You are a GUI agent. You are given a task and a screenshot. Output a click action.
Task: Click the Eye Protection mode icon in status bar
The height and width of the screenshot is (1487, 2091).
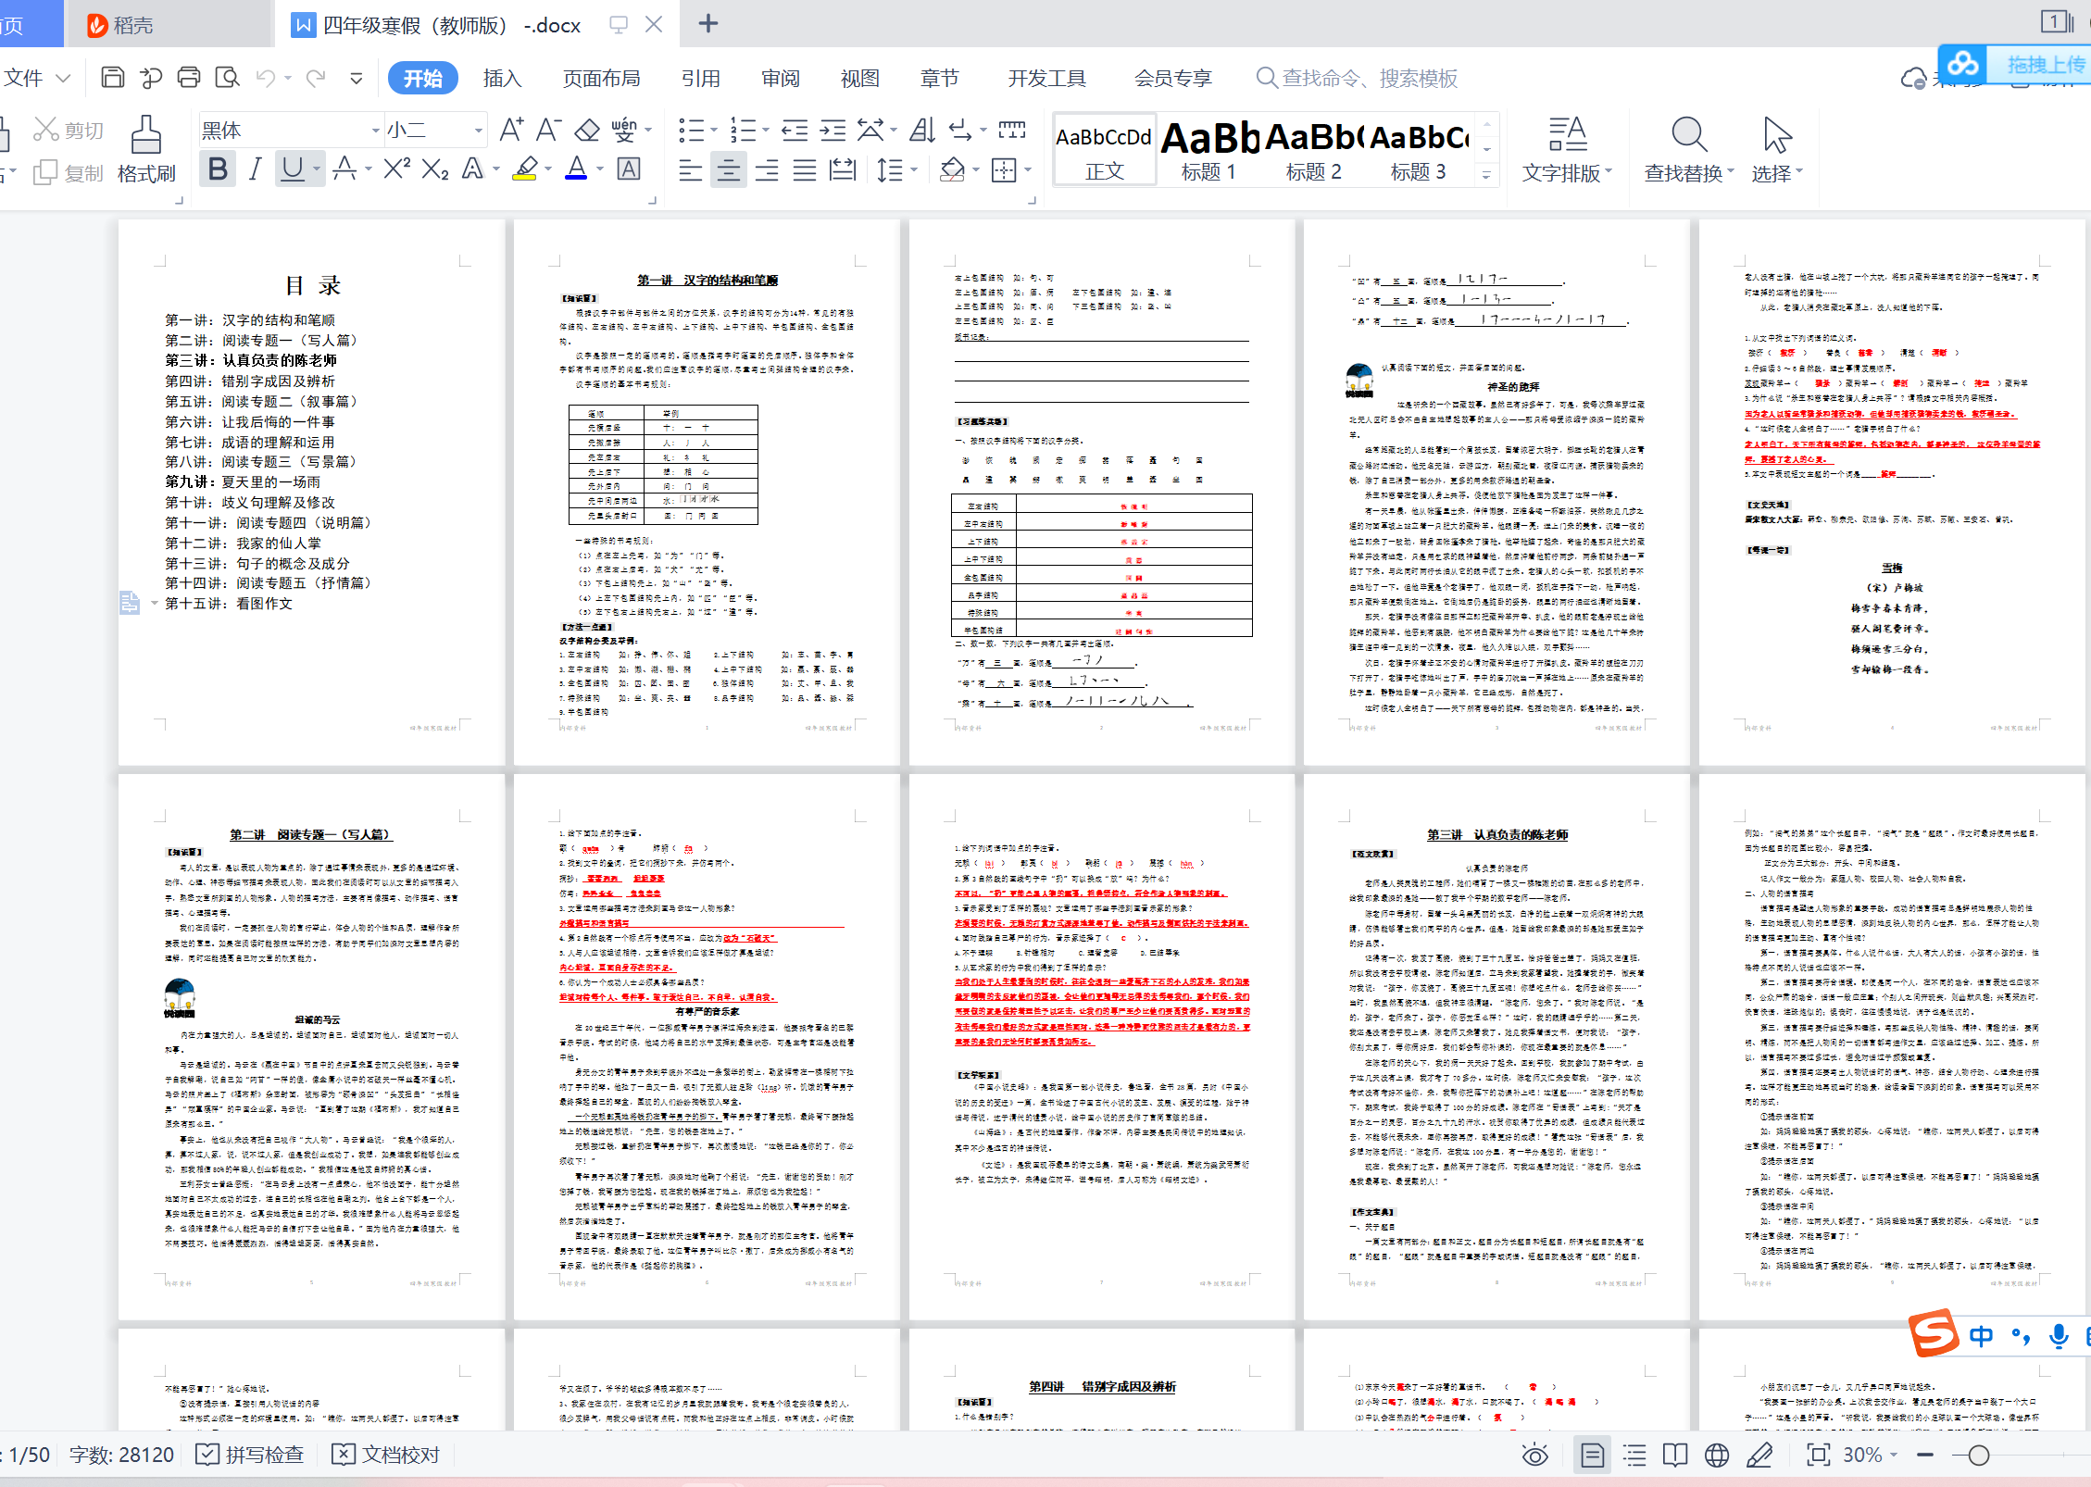1534,1455
